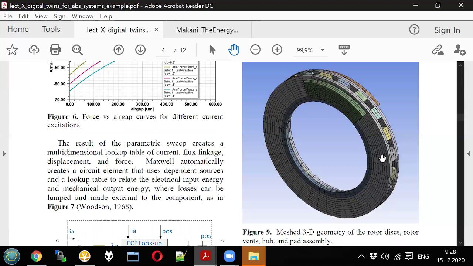This screenshot has width=473, height=266.
Task: Click the Woodson, 1968 citation
Action: click(x=105, y=207)
